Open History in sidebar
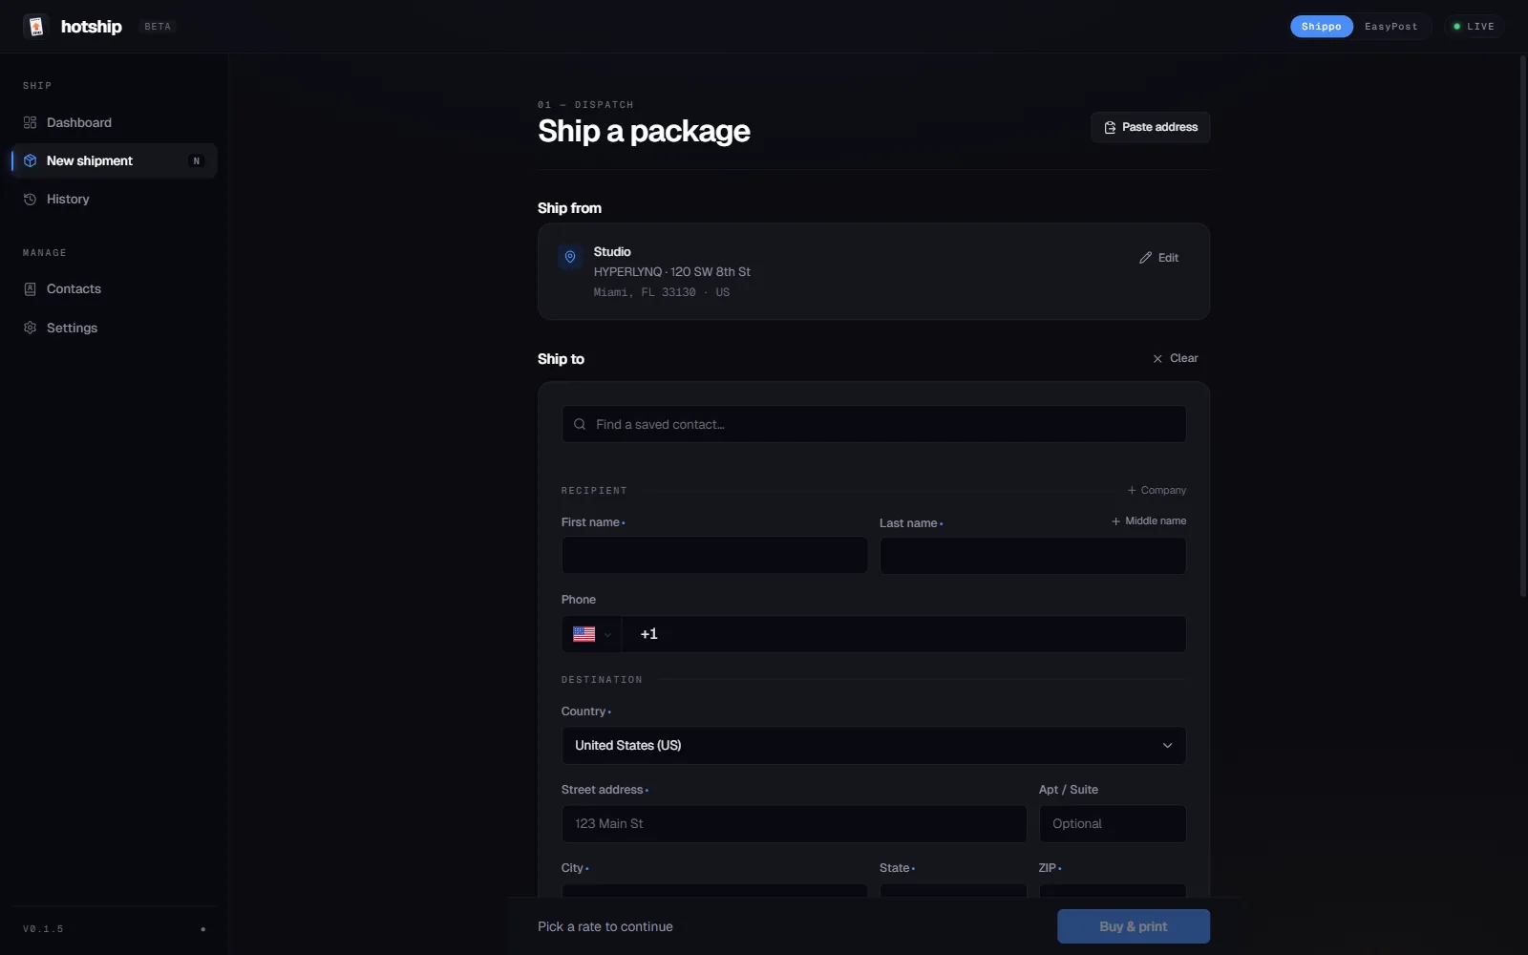Image resolution: width=1528 pixels, height=955 pixels. coord(115,199)
